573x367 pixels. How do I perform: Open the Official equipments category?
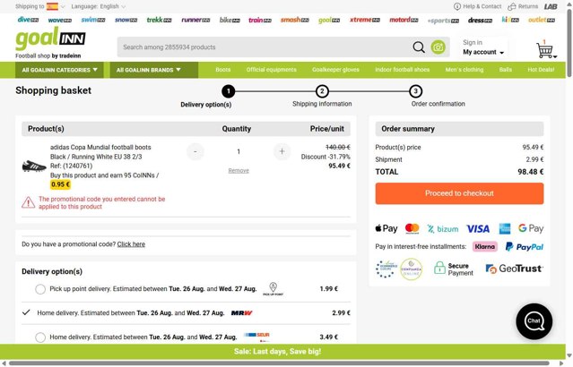(x=271, y=70)
